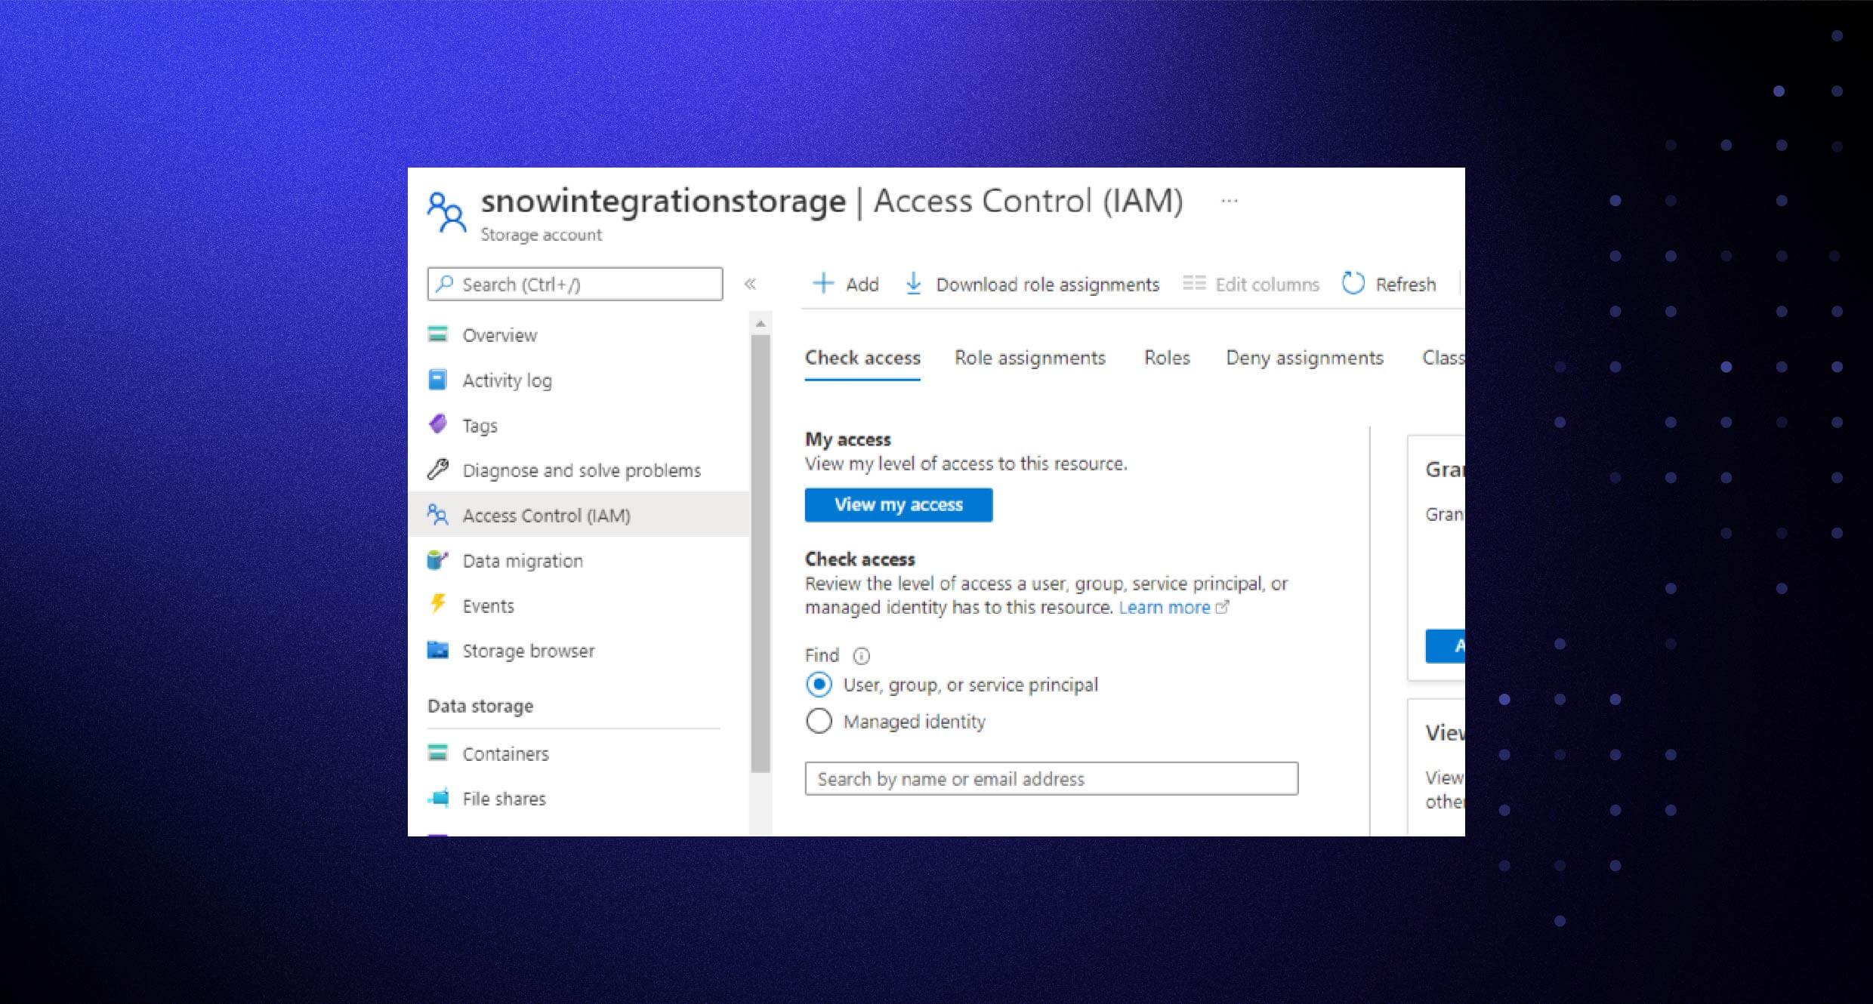Viewport: 1873px width, 1004px height.
Task: Switch to the Role assignments tab
Action: [x=1029, y=357]
